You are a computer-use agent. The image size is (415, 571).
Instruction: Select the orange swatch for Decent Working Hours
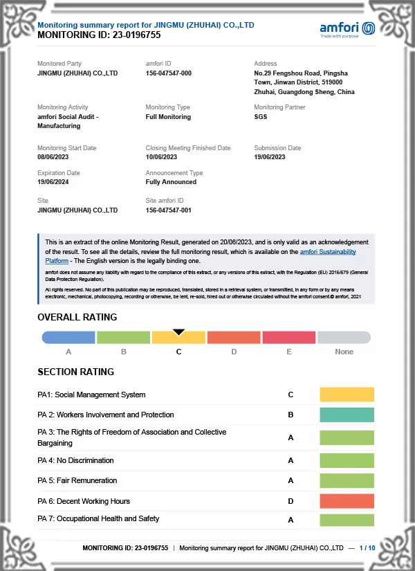(x=347, y=501)
